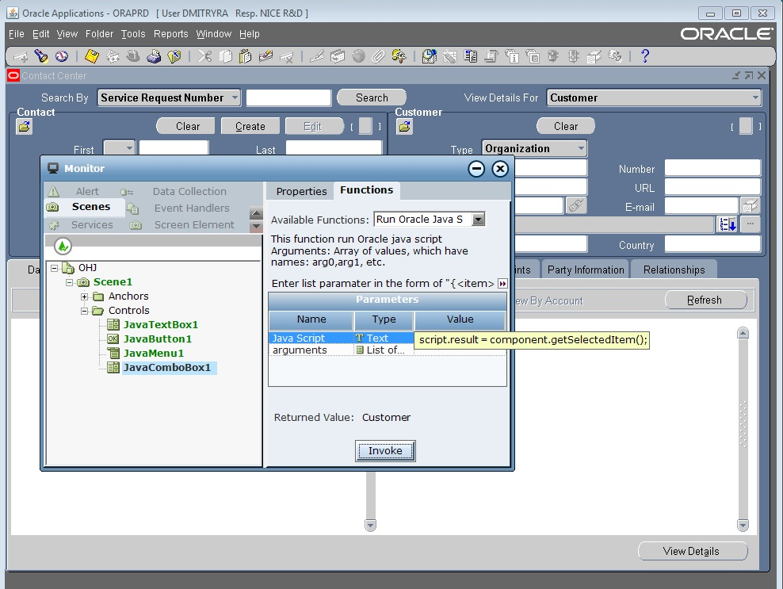Open the customer Type Organization dropdown
The width and height of the screenshot is (783, 589).
(534, 148)
